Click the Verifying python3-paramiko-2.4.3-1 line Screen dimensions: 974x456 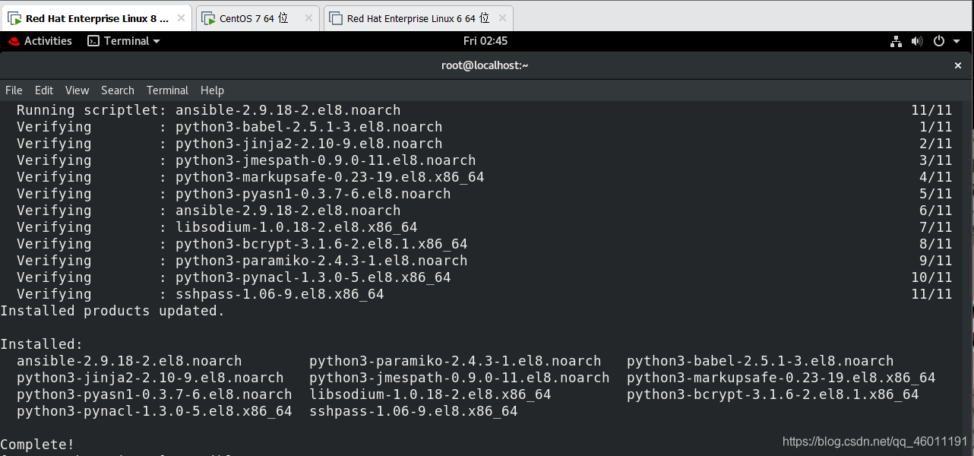coord(484,261)
